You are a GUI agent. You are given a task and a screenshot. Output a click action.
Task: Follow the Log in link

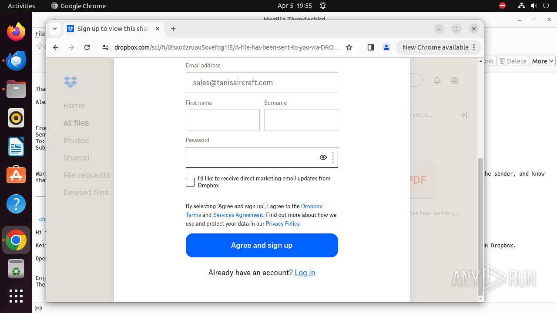(x=305, y=273)
